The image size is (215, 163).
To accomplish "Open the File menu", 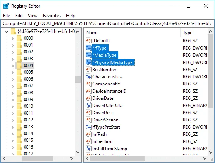I will [6, 16].
